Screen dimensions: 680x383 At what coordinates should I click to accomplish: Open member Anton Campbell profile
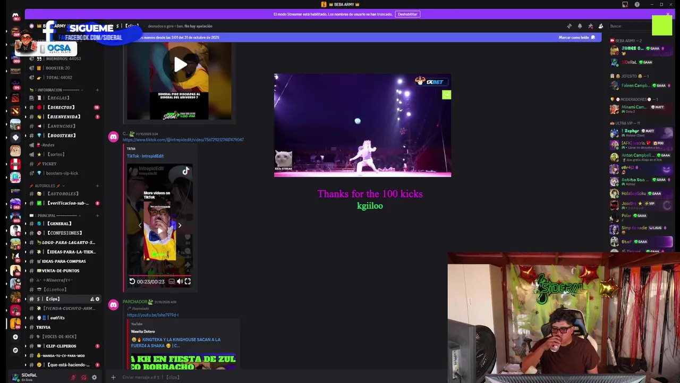[640, 157]
